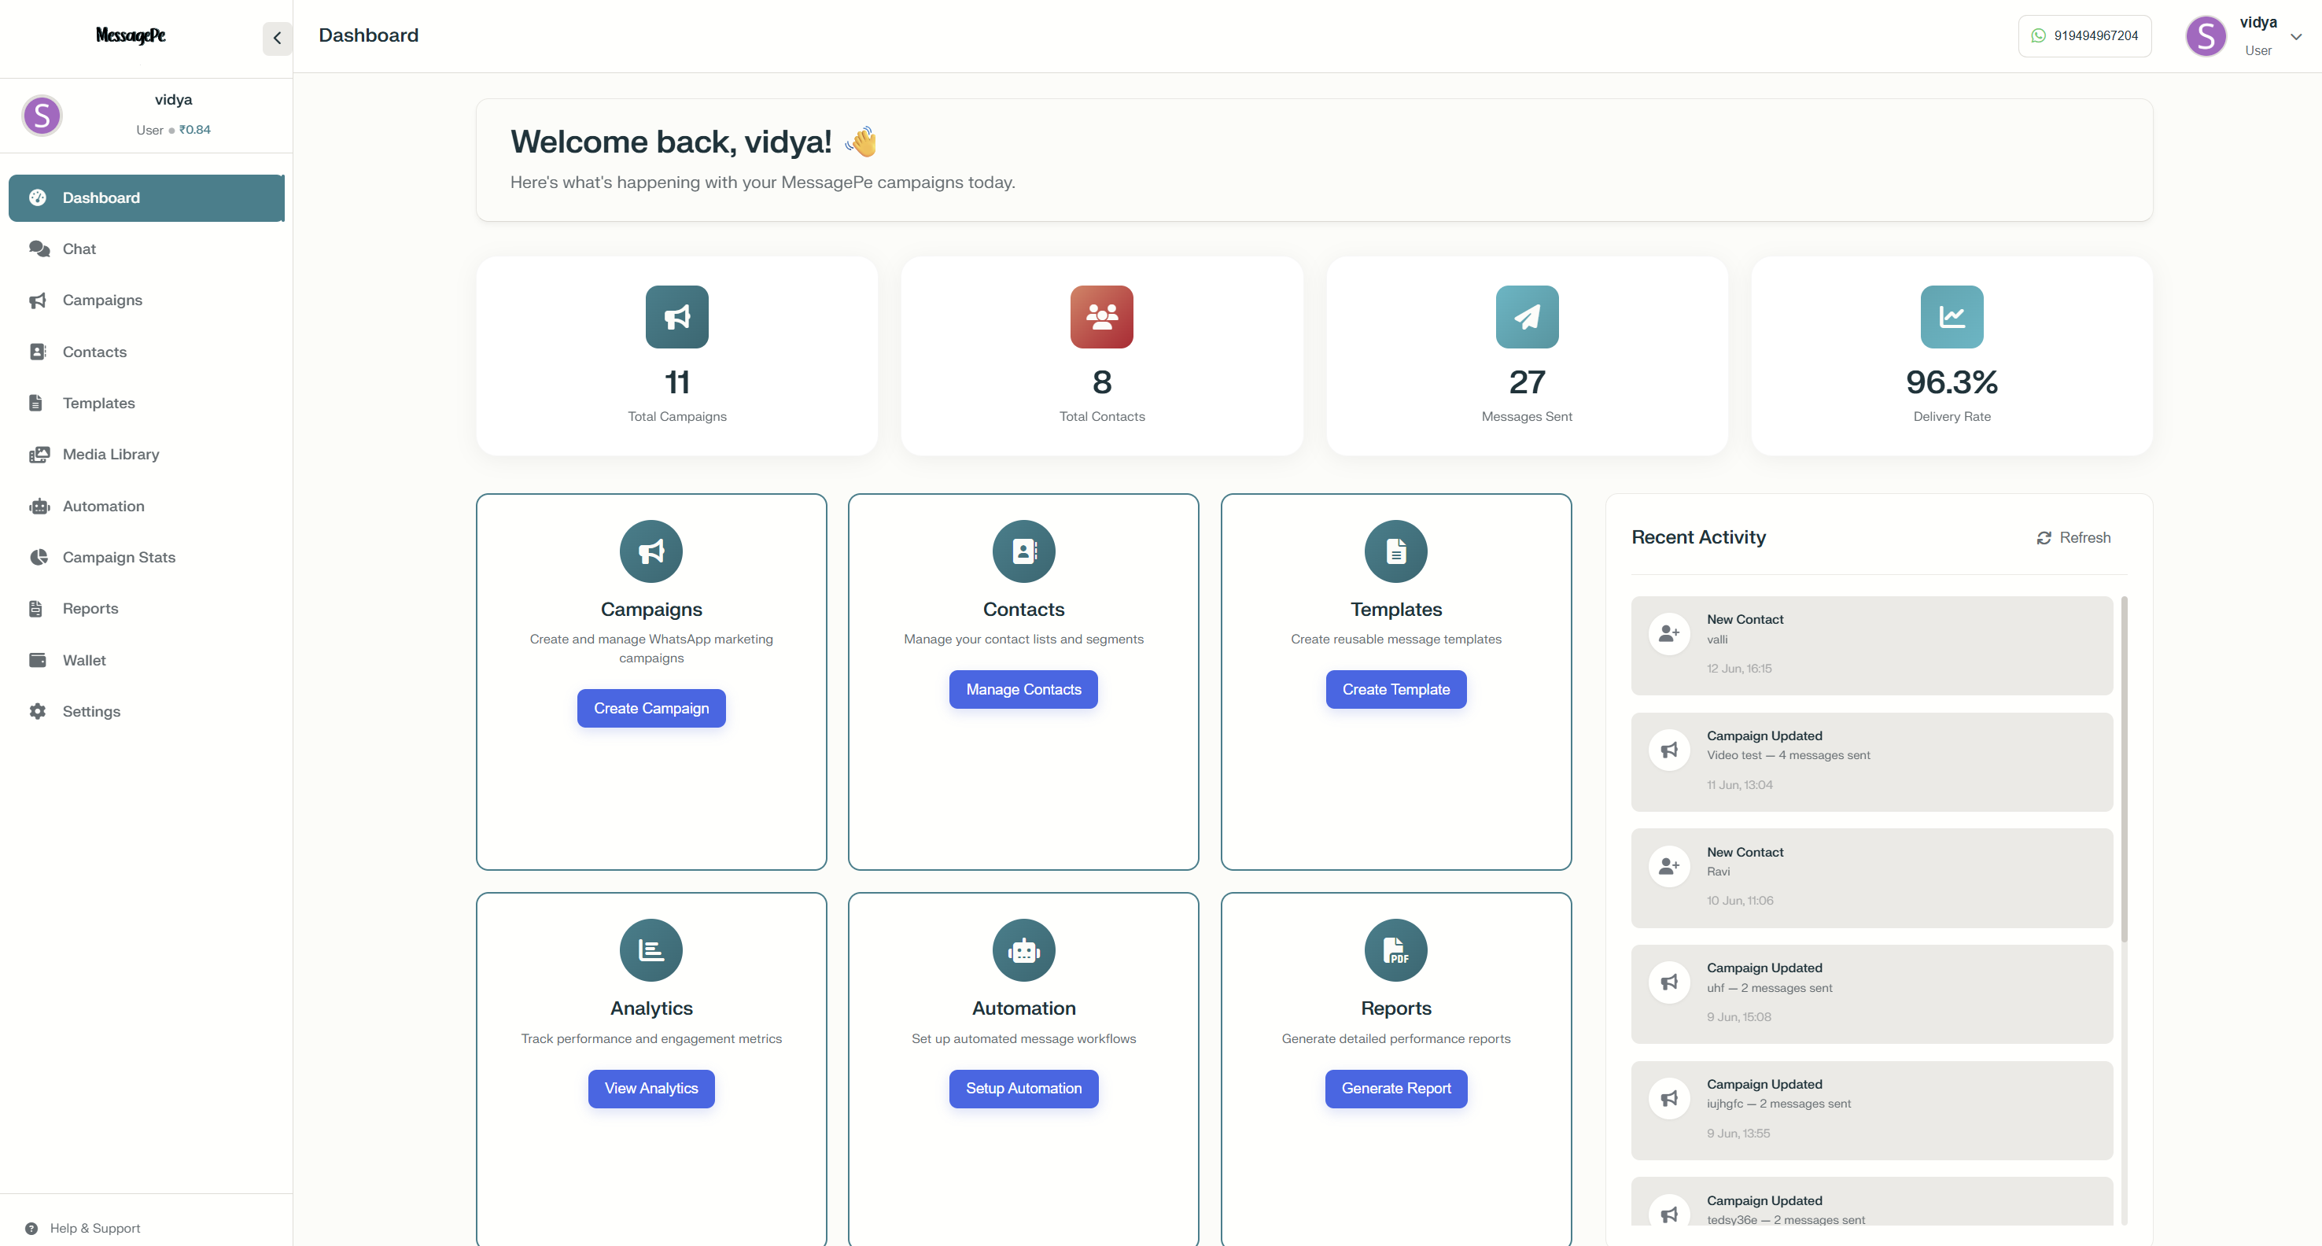Click the Campaigns card round megaphone icon
The image size is (2322, 1246).
pyautogui.click(x=651, y=551)
